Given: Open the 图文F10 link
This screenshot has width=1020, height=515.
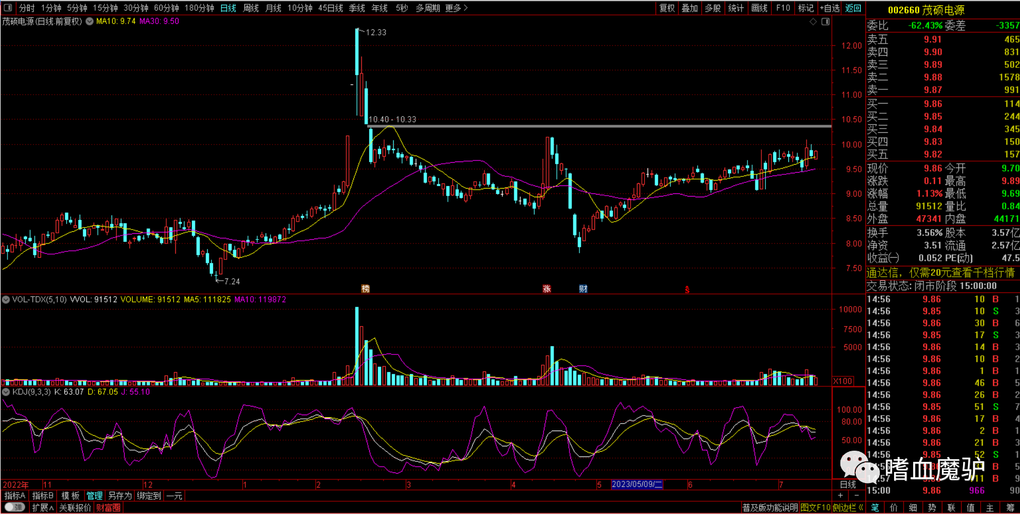Looking at the screenshot, I should (815, 508).
